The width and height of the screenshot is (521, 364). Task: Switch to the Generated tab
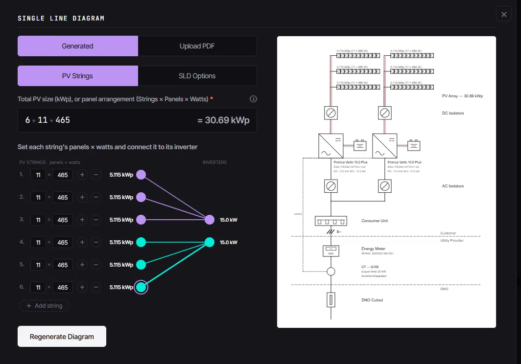[x=78, y=46]
